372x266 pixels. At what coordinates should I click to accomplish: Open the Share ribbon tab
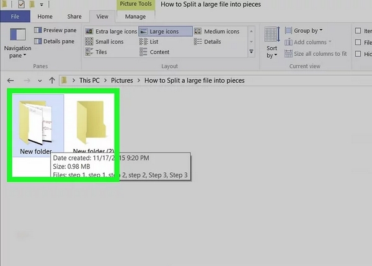point(74,17)
